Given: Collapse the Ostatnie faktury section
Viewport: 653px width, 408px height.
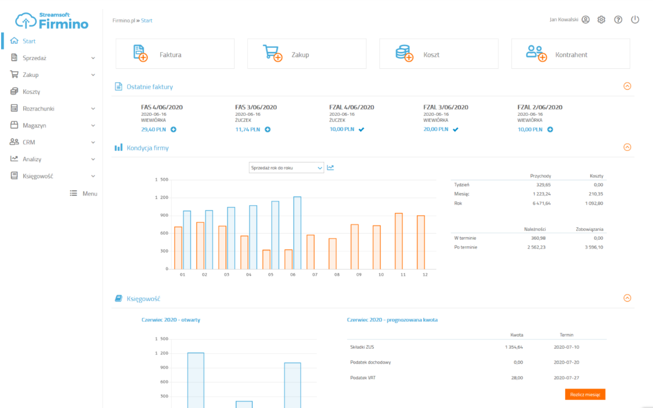Looking at the screenshot, I should click(x=627, y=86).
